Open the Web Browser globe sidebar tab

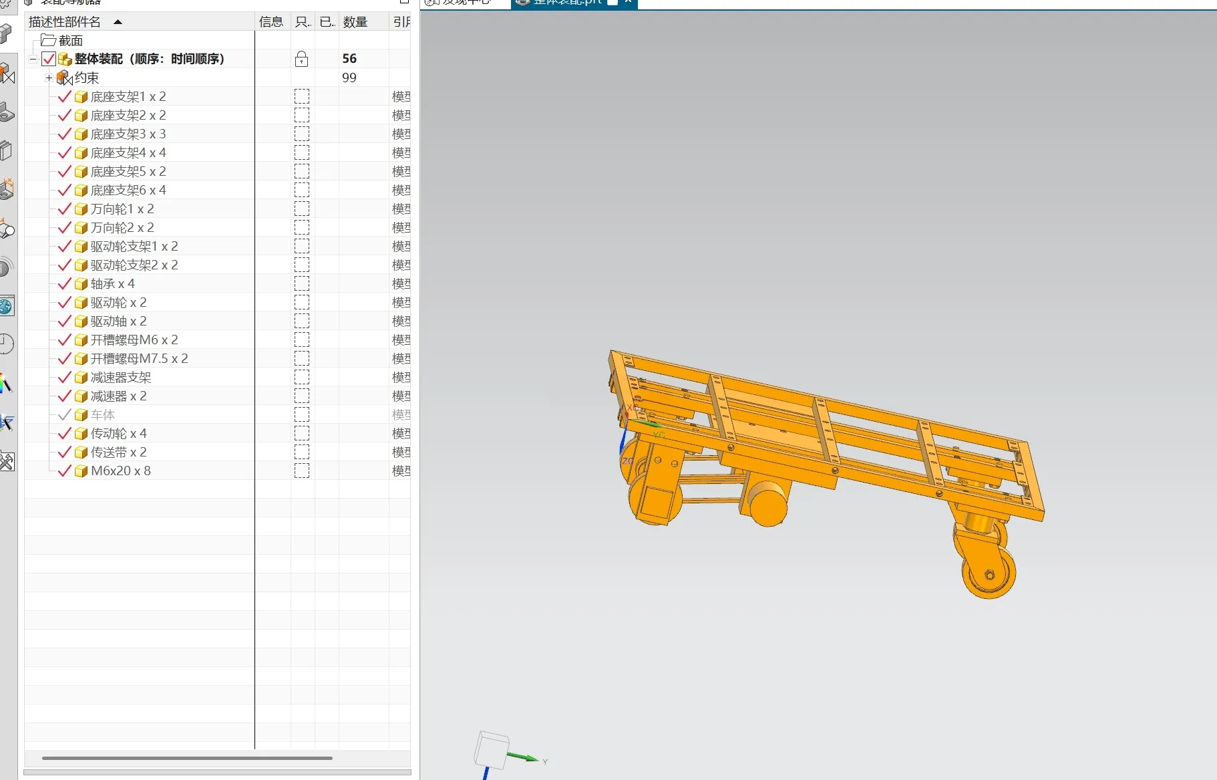7,307
